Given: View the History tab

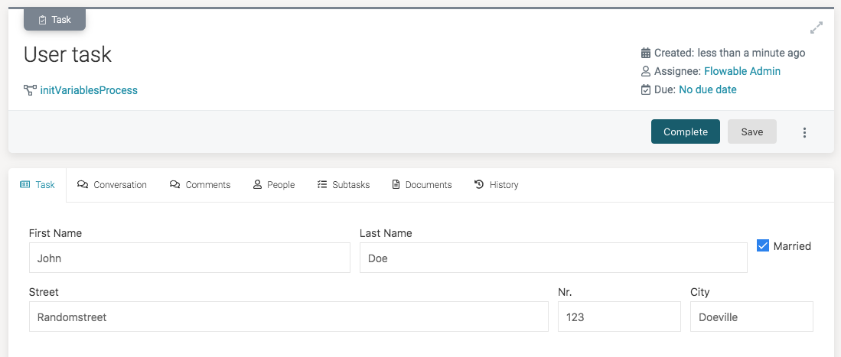Looking at the screenshot, I should (496, 185).
